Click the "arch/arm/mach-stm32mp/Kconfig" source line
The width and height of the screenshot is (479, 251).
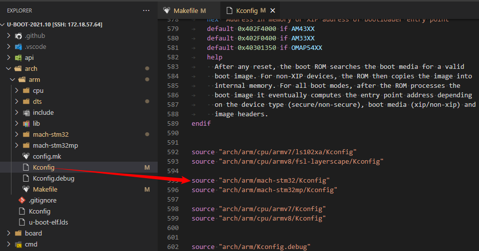click(264, 190)
